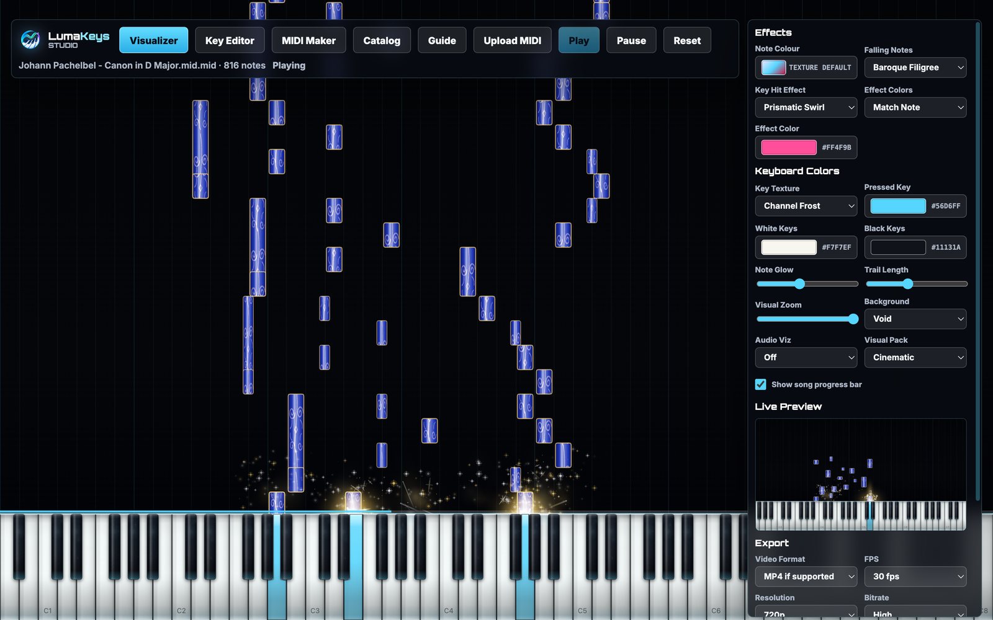Viewport: 993px width, 620px height.
Task: Click the Pressed Key color swatch
Action: click(898, 206)
